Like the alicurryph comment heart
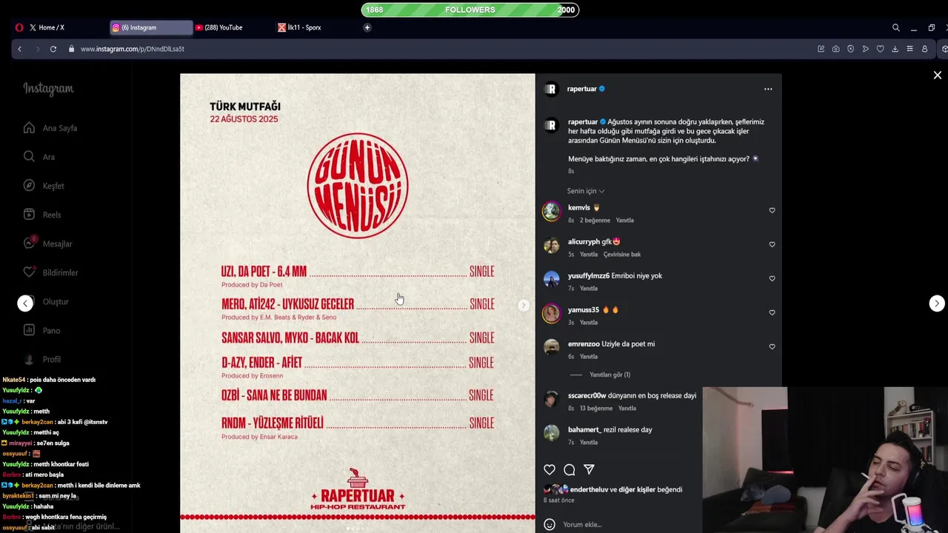Image resolution: width=948 pixels, height=533 pixels. coord(772,244)
